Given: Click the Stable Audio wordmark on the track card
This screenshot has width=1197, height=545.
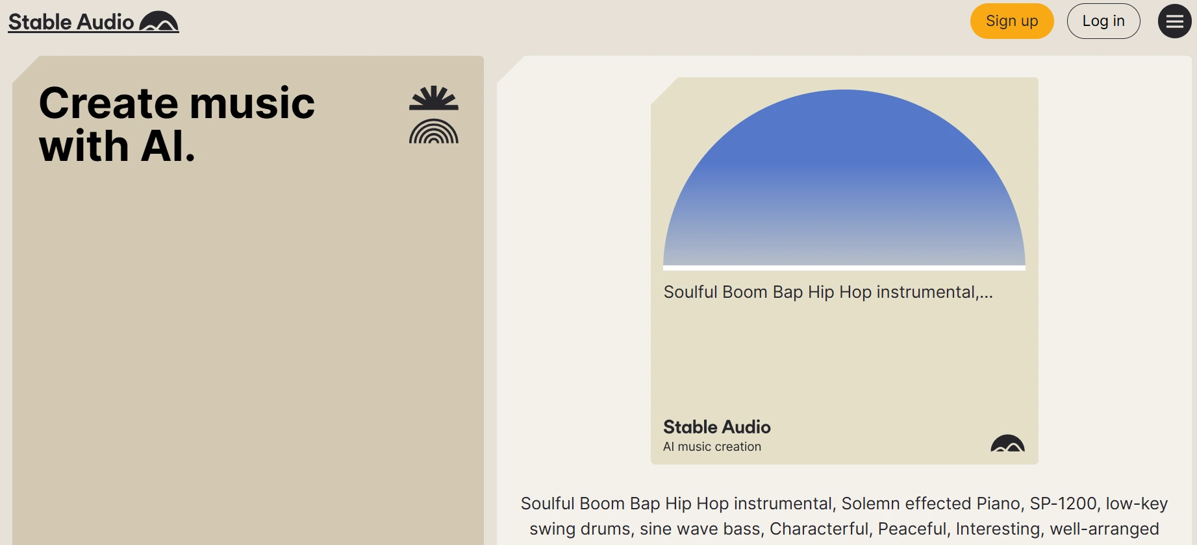Looking at the screenshot, I should tap(716, 427).
